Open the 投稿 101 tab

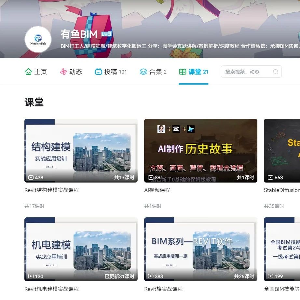click(x=111, y=72)
